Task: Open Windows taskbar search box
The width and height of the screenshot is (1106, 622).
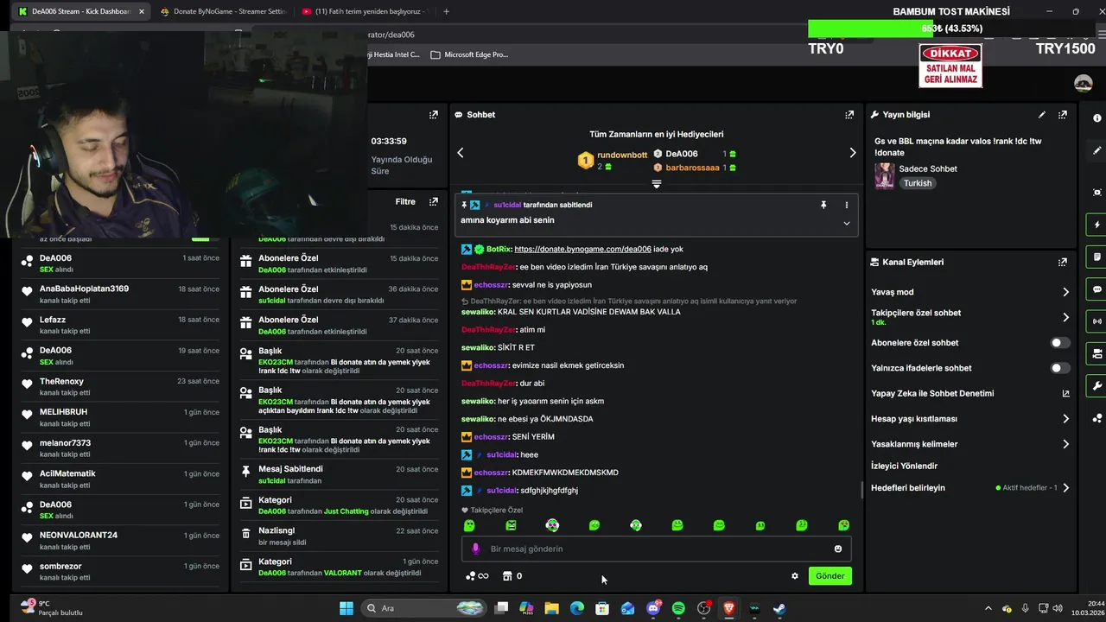Action: click(x=423, y=608)
